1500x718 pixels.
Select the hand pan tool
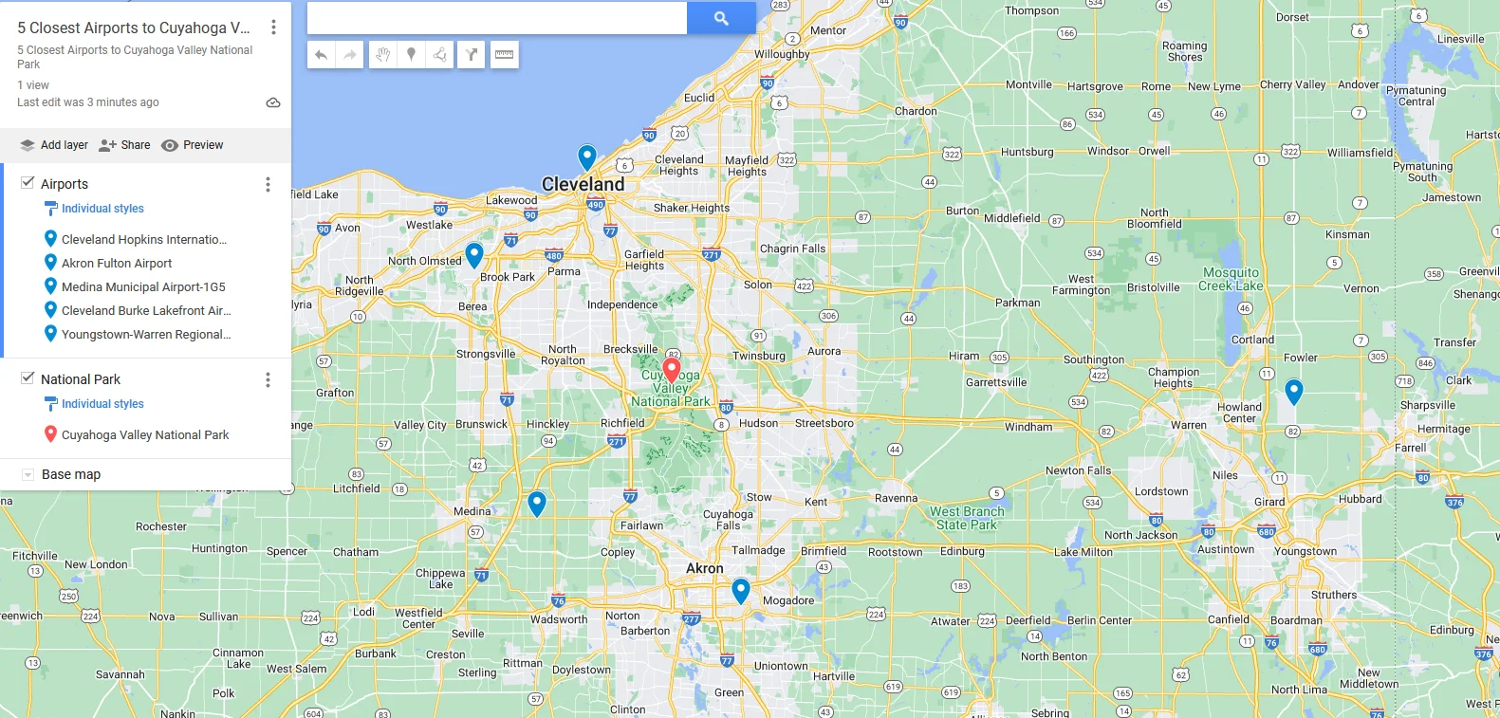coord(382,55)
